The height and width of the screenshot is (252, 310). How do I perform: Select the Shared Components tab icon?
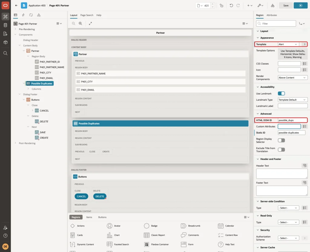click(39, 15)
